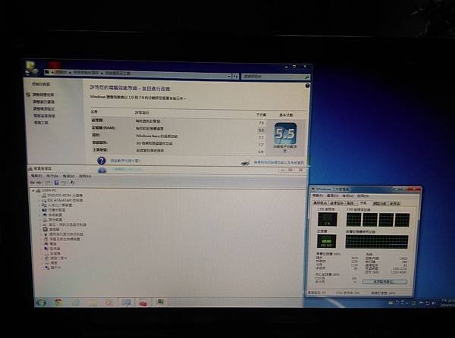Click the CPU usage gauge in Task Manager

(328, 219)
